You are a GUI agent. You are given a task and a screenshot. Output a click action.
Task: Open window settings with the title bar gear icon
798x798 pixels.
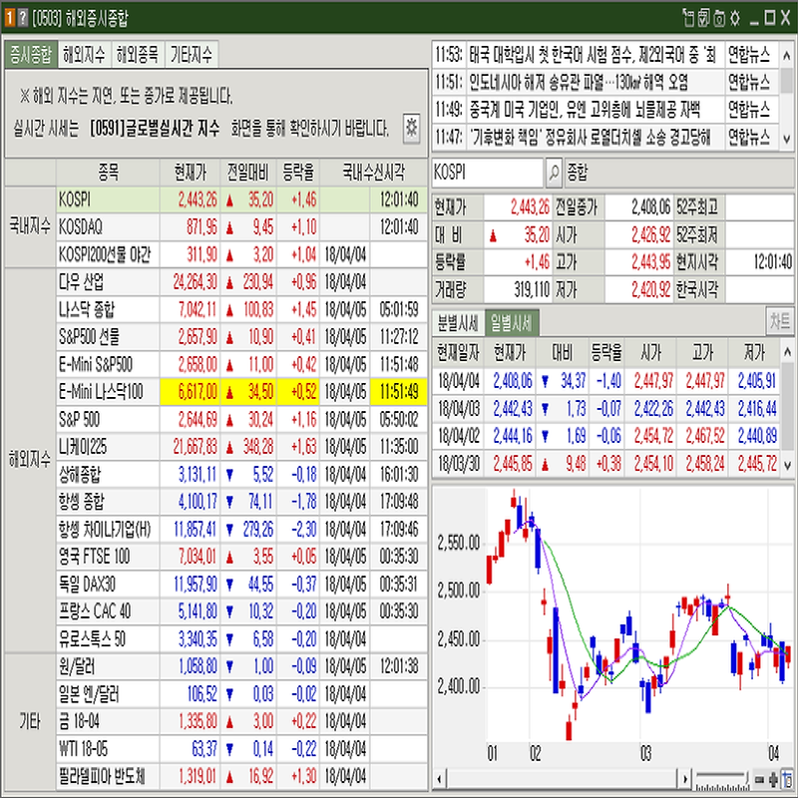coord(735,18)
